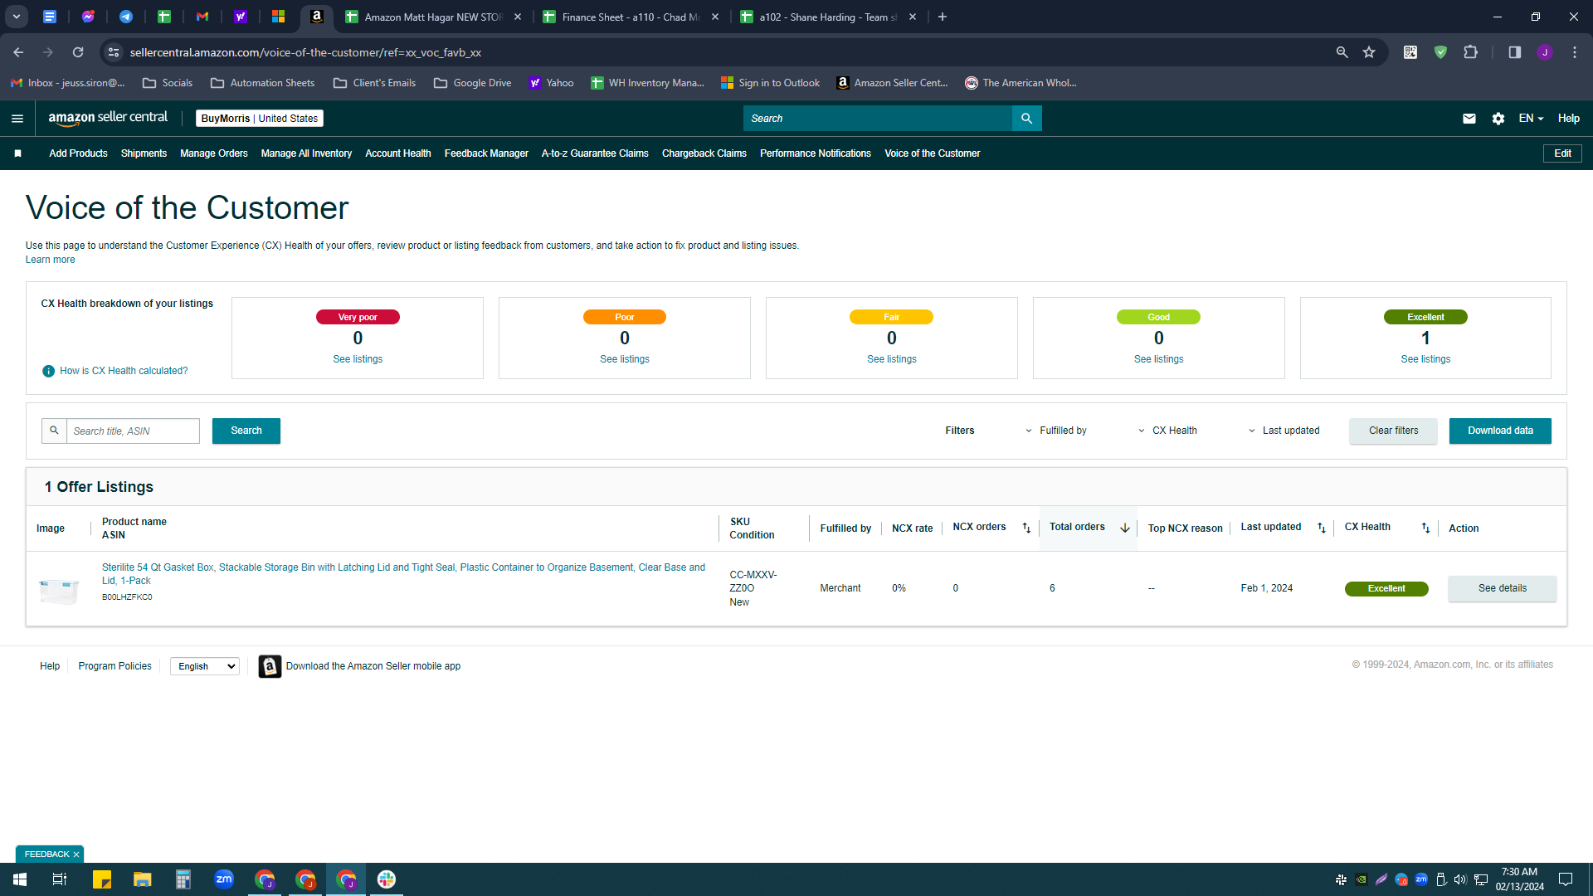Open Feedback Manager
The image size is (1593, 896).
[486, 153]
